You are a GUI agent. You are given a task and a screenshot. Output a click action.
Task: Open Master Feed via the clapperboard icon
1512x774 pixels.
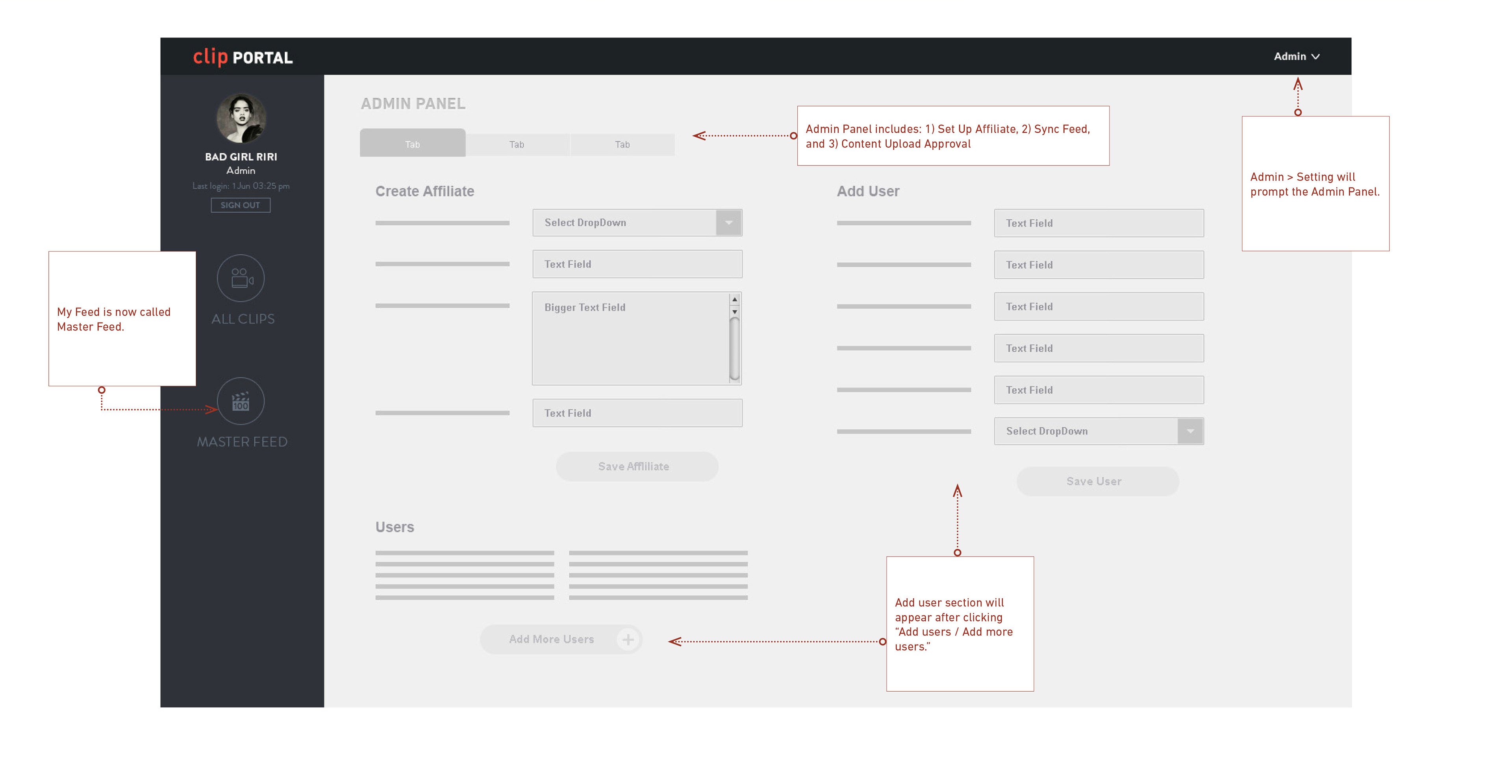pyautogui.click(x=241, y=401)
